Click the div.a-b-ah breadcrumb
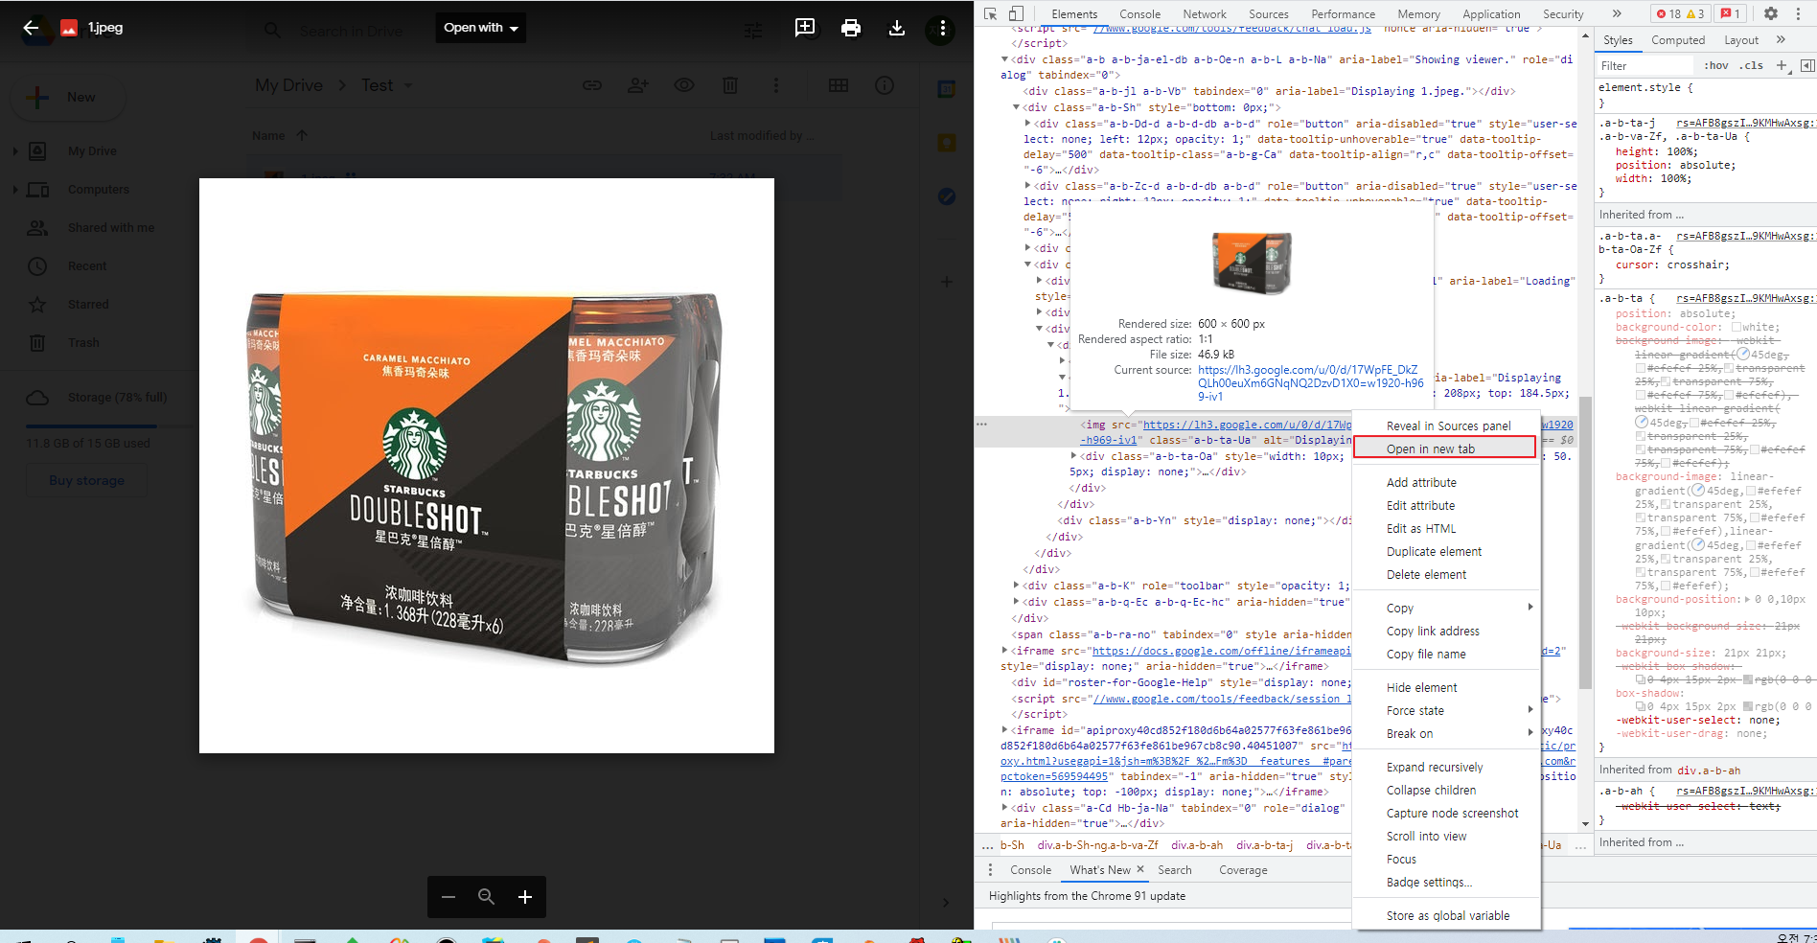 pyautogui.click(x=1197, y=845)
